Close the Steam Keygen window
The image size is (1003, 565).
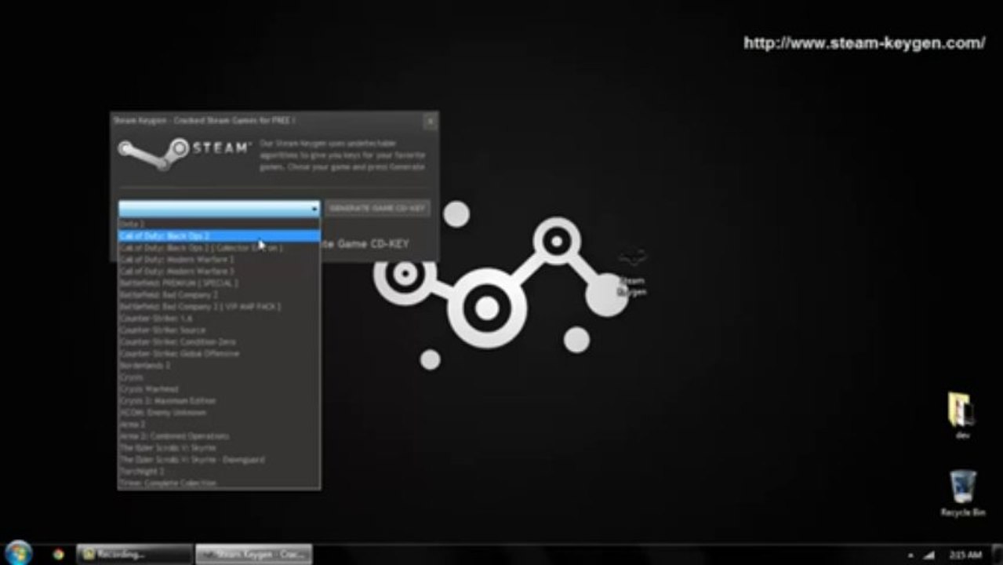tap(430, 121)
